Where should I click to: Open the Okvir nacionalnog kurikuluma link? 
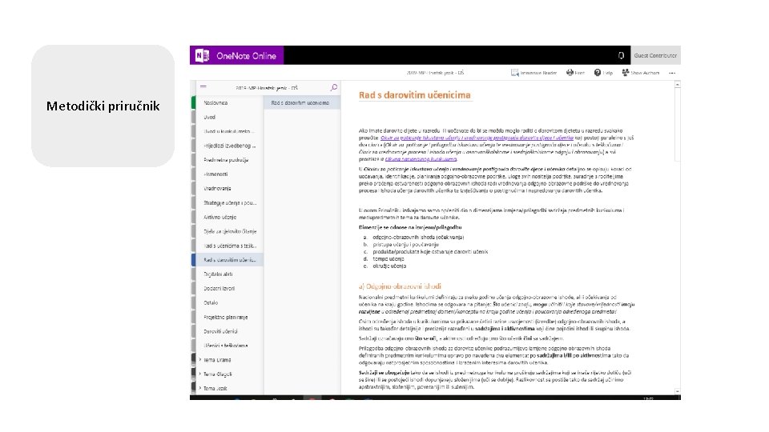point(421,159)
